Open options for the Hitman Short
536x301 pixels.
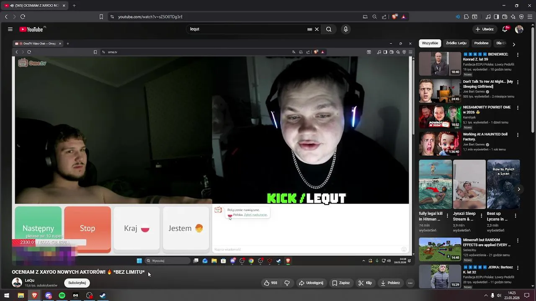[x=447, y=216]
